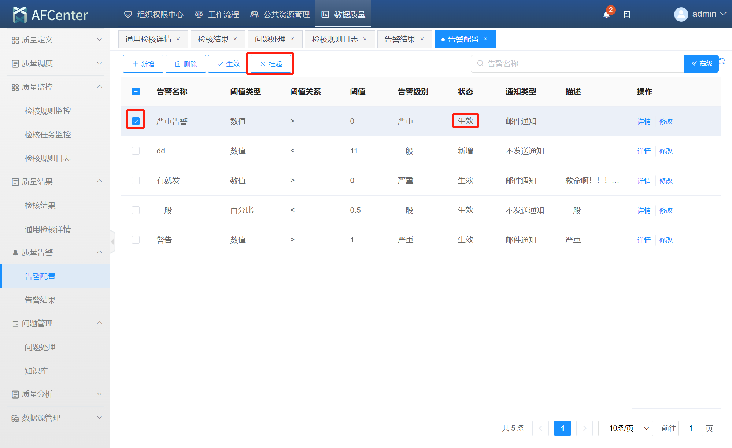This screenshot has height=448, width=732.
Task: Check the dd row checkbox
Action: (136, 151)
